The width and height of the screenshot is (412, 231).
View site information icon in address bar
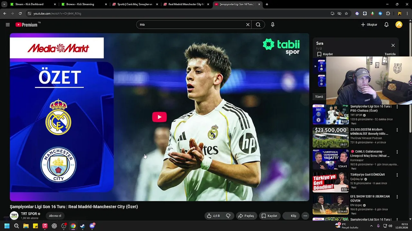click(x=29, y=13)
